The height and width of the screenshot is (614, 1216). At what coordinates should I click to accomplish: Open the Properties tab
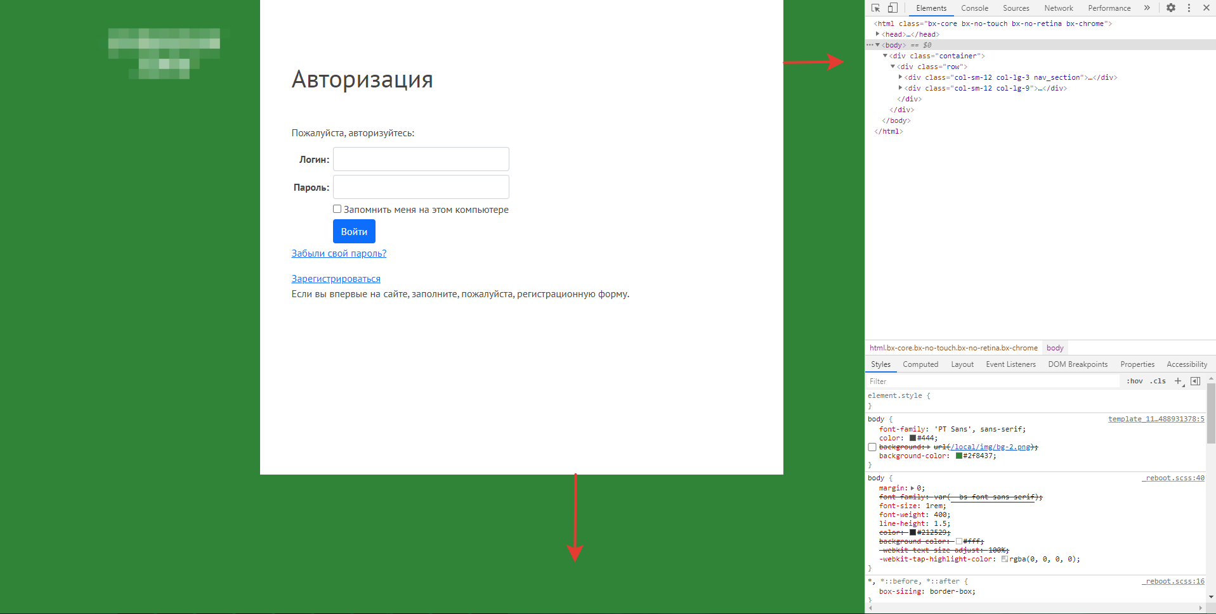(1137, 364)
